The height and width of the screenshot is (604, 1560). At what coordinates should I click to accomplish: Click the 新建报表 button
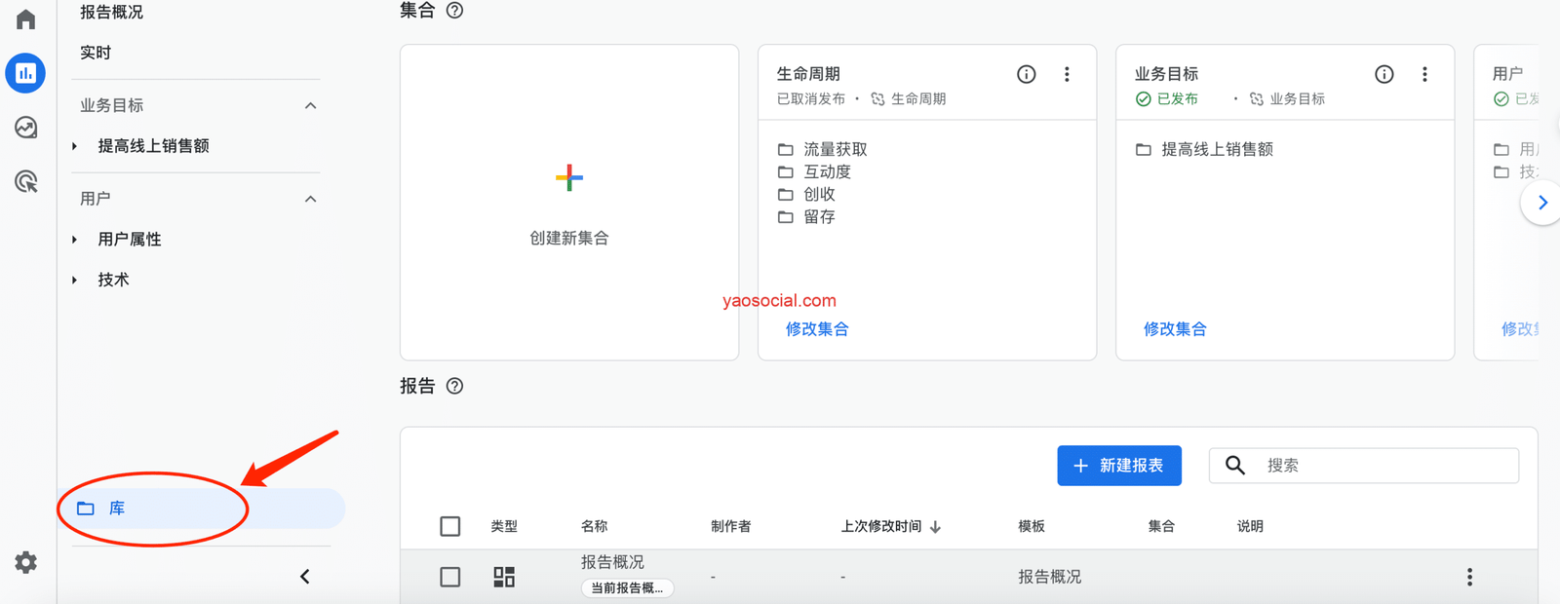(1118, 466)
